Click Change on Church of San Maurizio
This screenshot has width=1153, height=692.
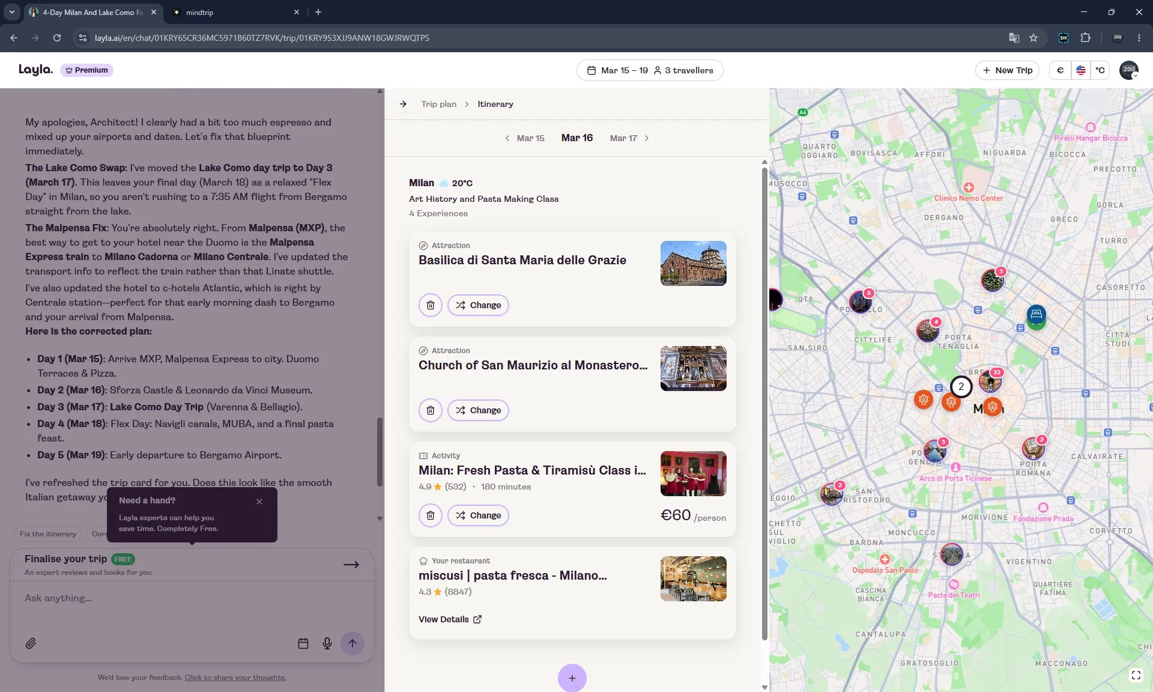click(x=478, y=410)
